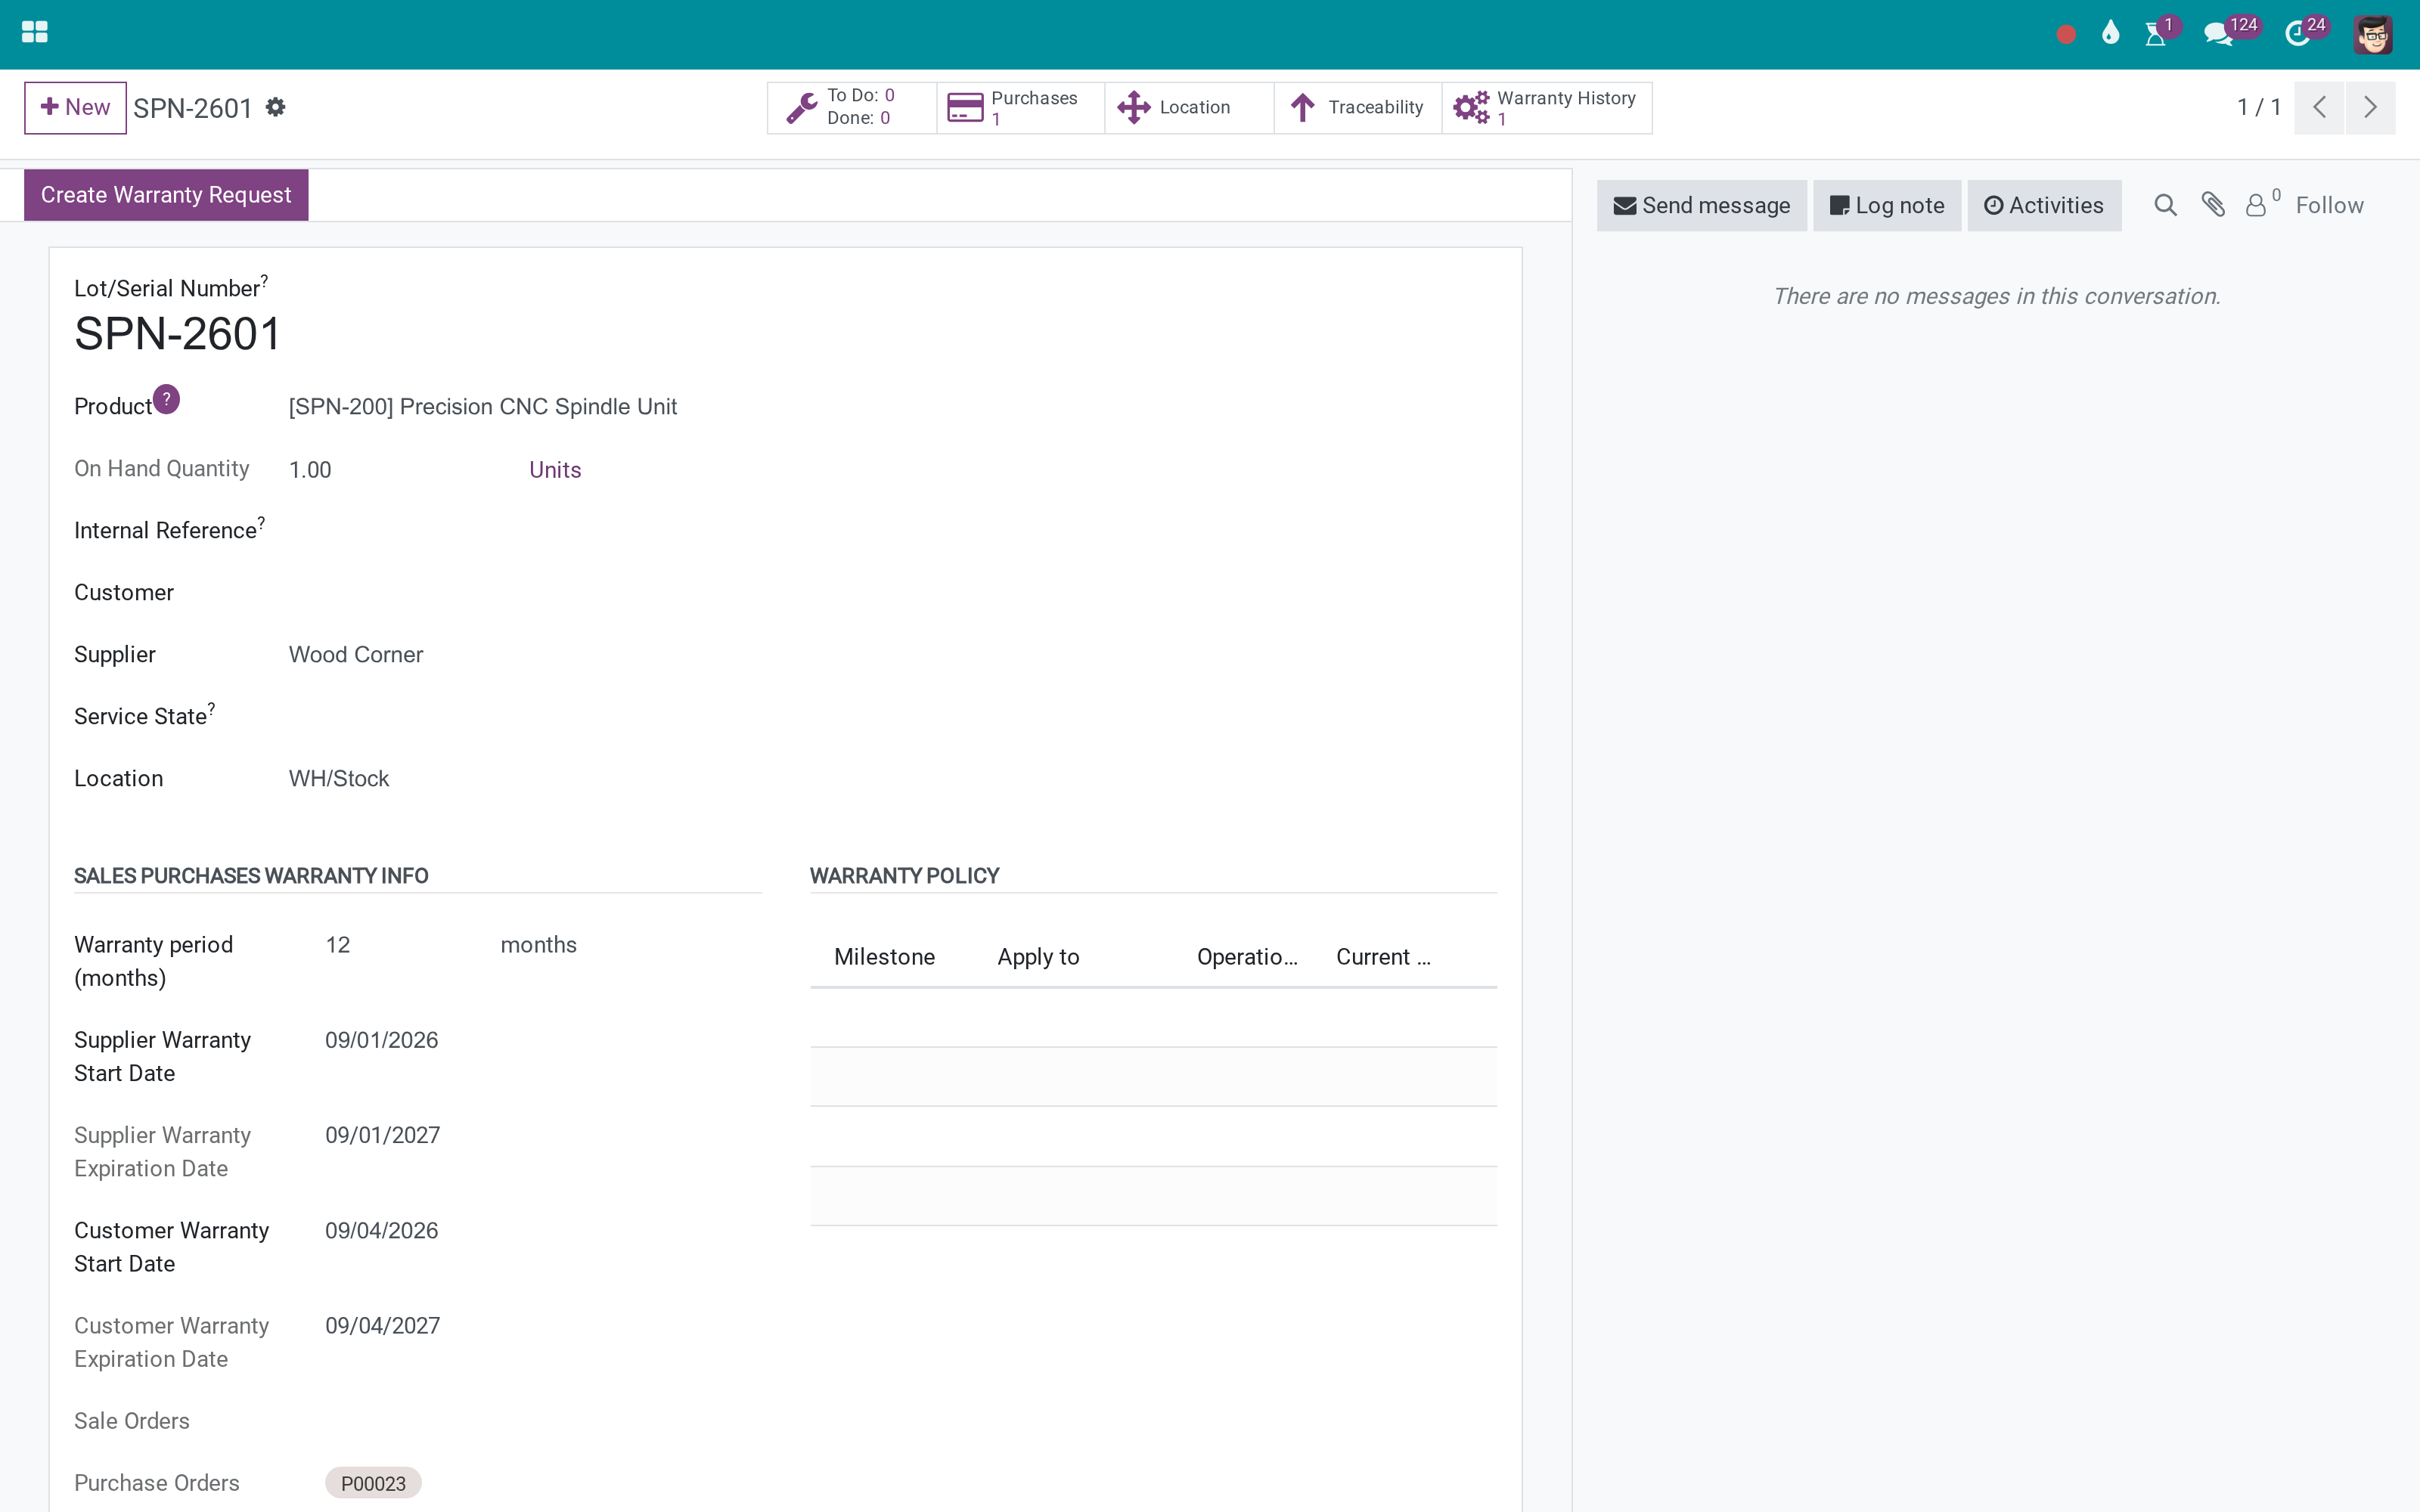Click the wrench icon on repairs button

tap(801, 107)
